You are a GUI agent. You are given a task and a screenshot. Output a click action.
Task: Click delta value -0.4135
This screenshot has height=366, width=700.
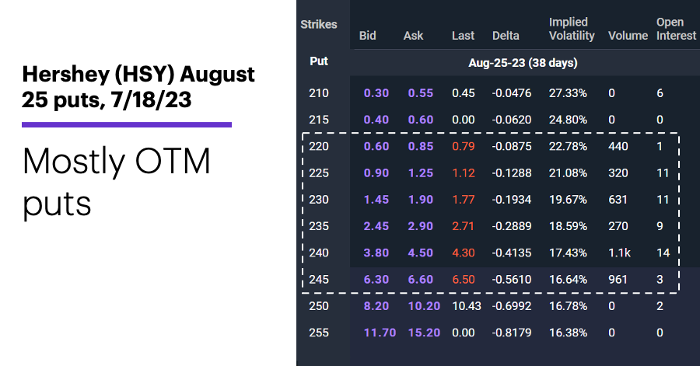pos(512,253)
